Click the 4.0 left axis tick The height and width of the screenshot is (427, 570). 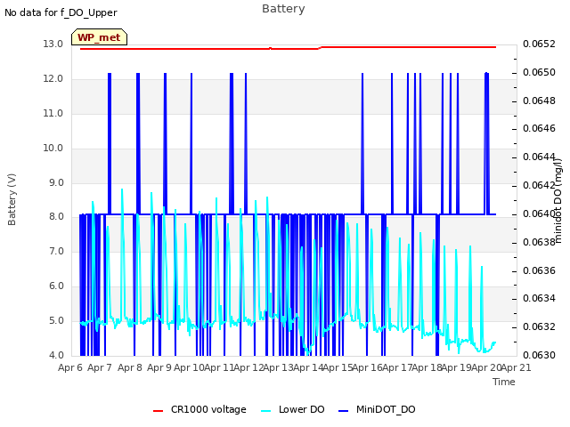56,355
